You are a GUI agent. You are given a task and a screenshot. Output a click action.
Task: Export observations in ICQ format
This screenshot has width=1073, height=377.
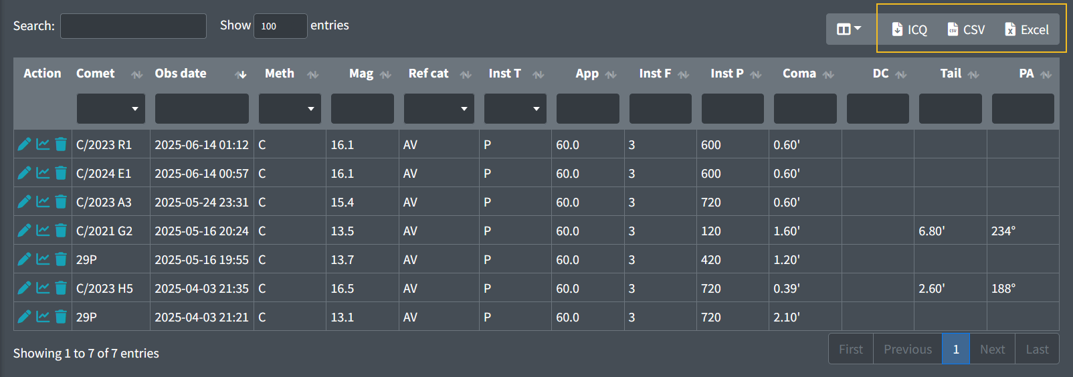point(909,29)
